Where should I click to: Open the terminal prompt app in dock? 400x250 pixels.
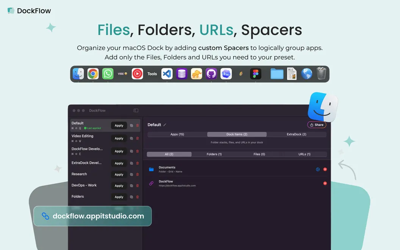pos(226,74)
